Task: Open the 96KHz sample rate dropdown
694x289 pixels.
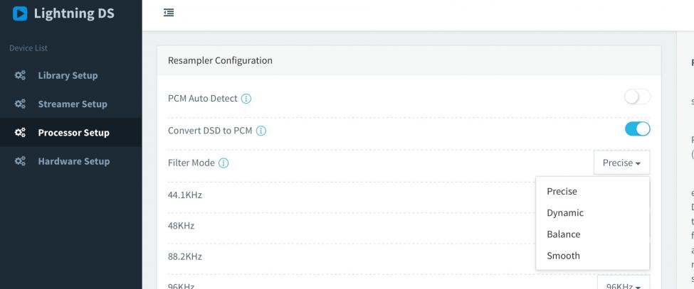Action: (623, 284)
